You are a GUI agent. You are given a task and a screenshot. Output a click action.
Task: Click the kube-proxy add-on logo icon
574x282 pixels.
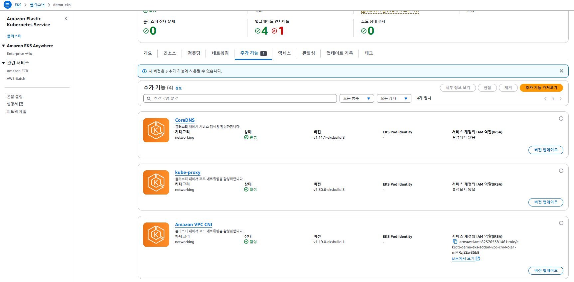156,182
